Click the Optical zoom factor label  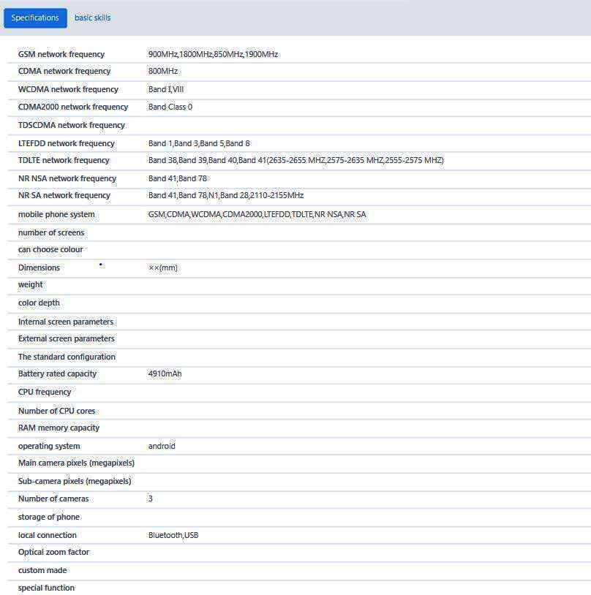pos(53,552)
